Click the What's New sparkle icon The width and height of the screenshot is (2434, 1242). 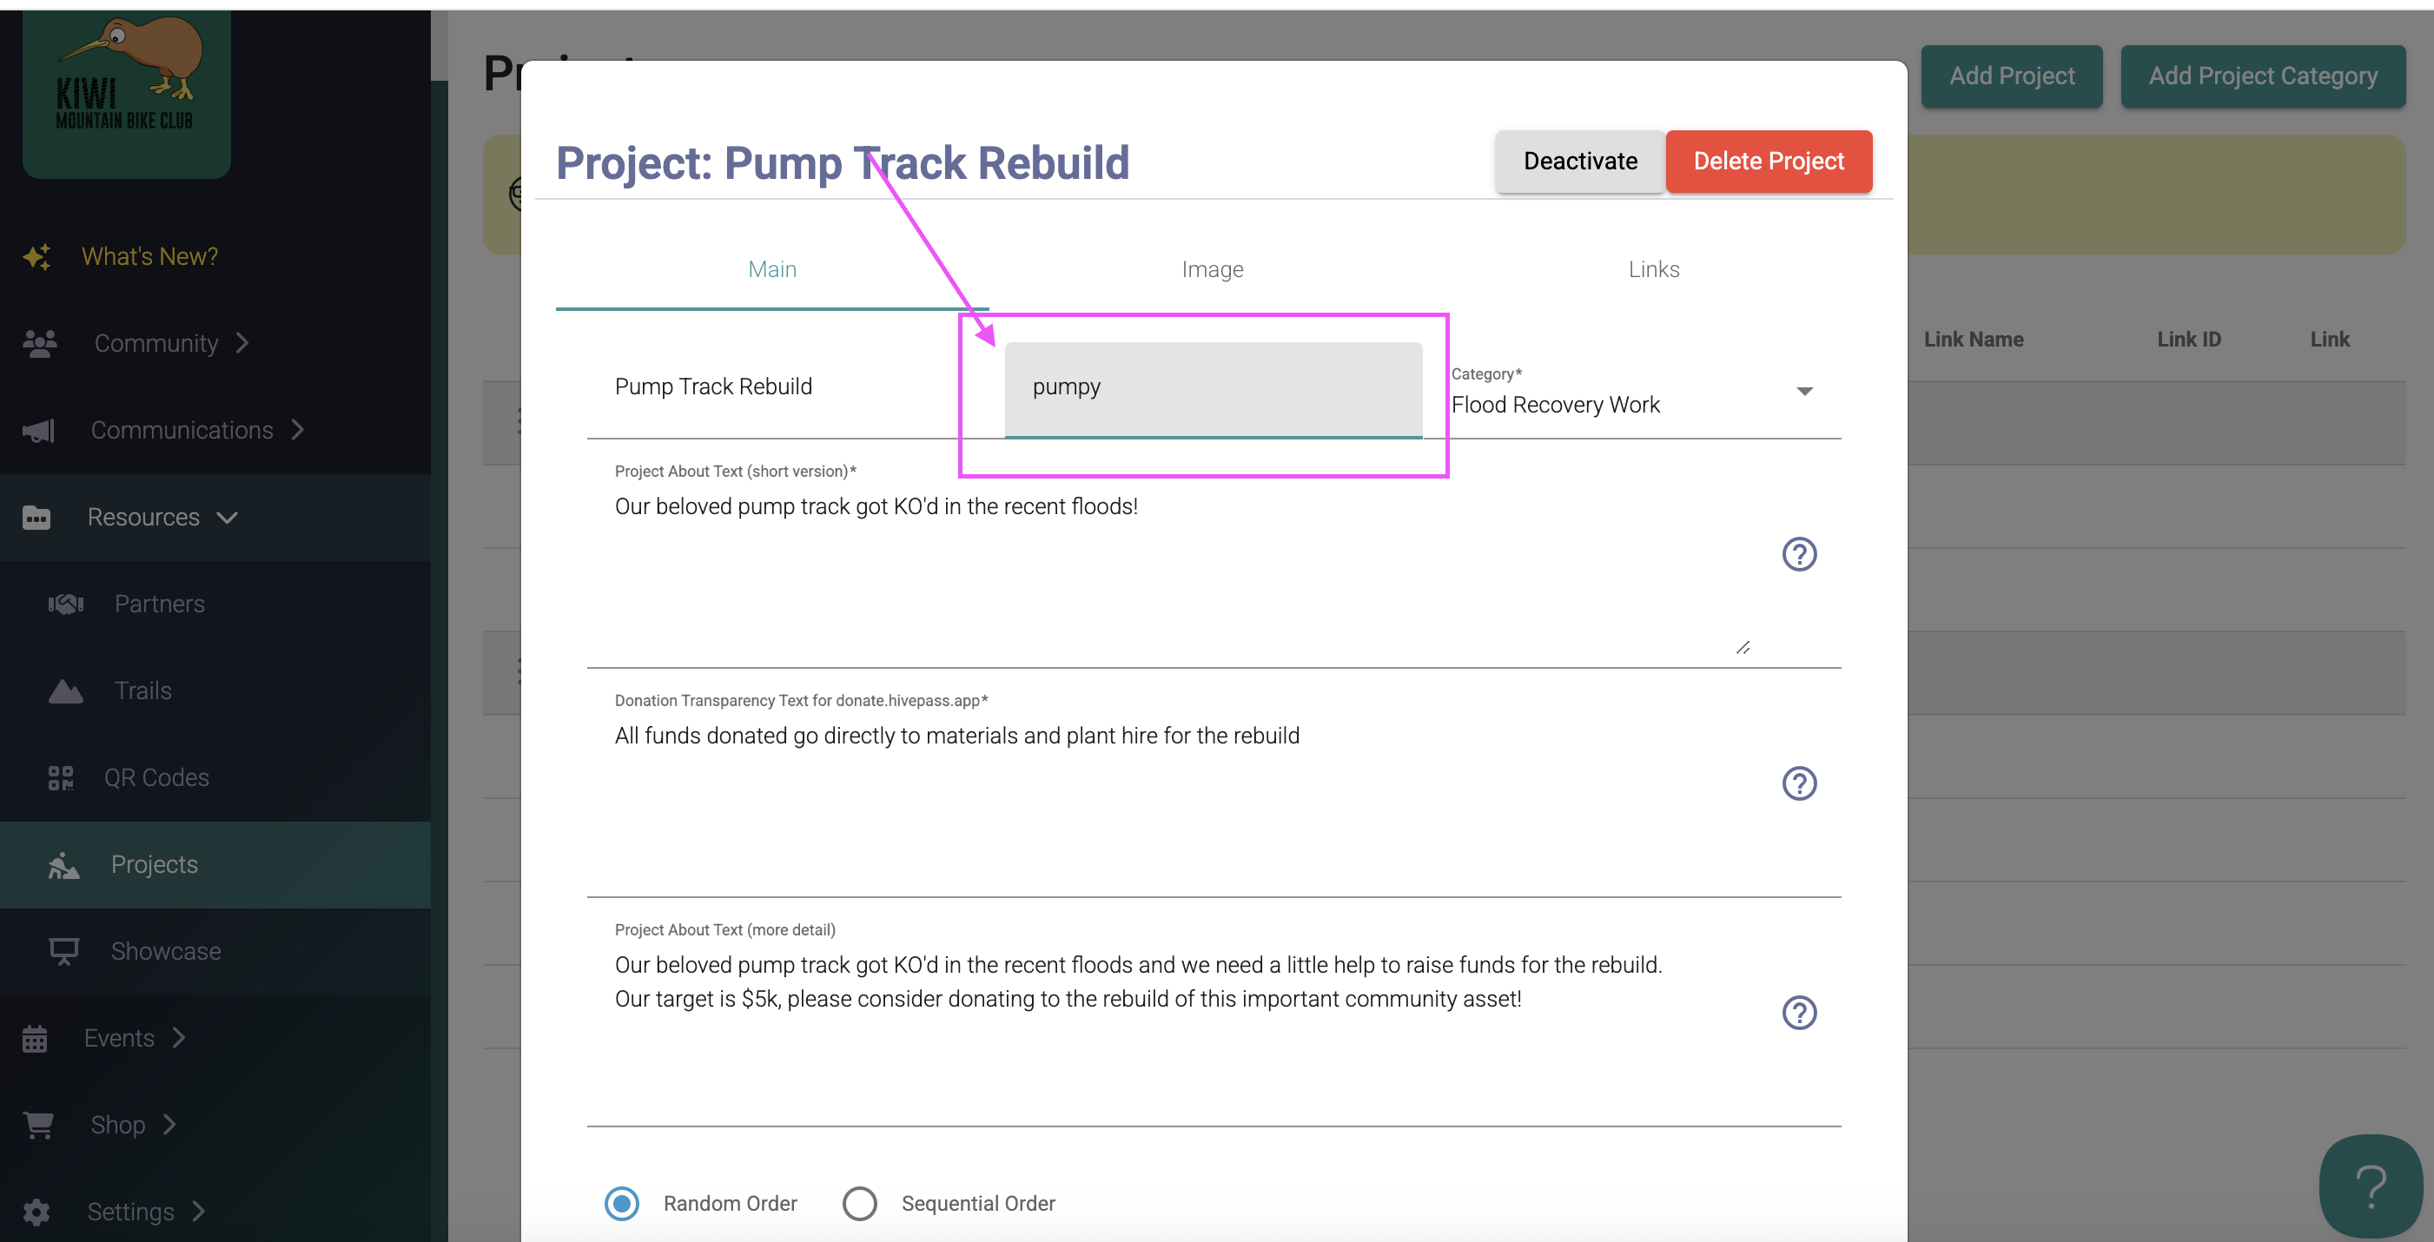[x=38, y=257]
